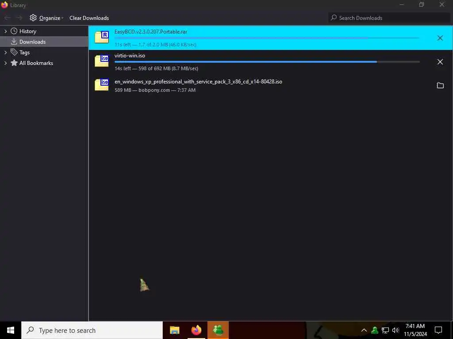Click the taskbar 'Type here to search' box

92,330
